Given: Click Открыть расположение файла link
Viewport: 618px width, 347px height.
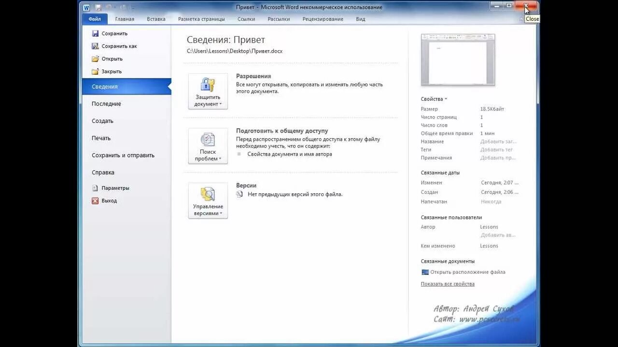Looking at the screenshot, I should point(468,272).
